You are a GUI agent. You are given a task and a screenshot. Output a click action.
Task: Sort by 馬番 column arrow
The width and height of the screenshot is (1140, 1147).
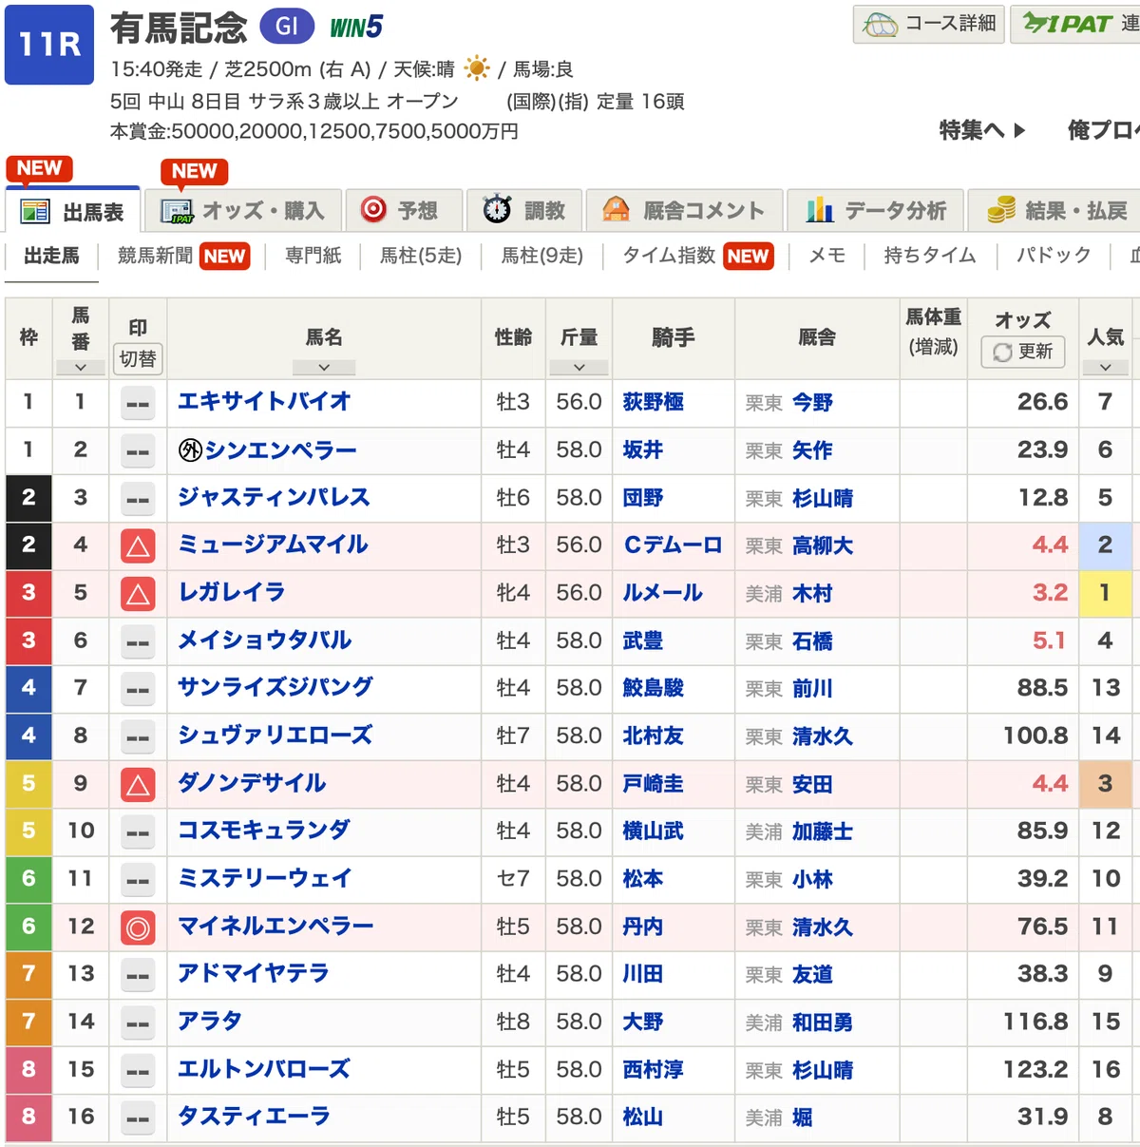point(81,367)
